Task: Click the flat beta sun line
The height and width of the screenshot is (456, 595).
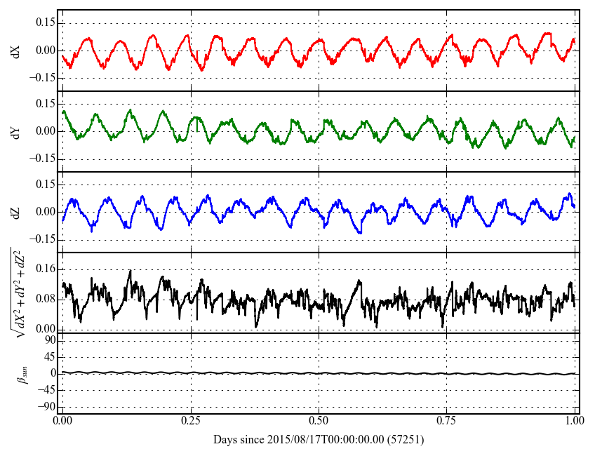Action: 319,373
